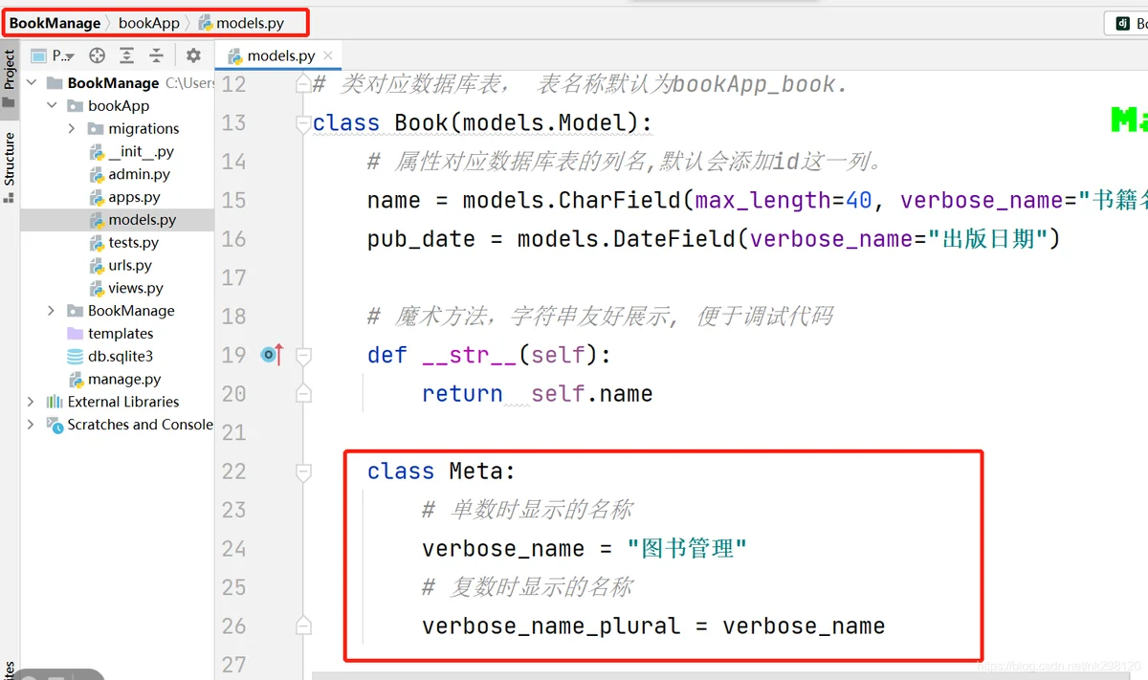Select __init__.py in the project tree

[x=118, y=151]
